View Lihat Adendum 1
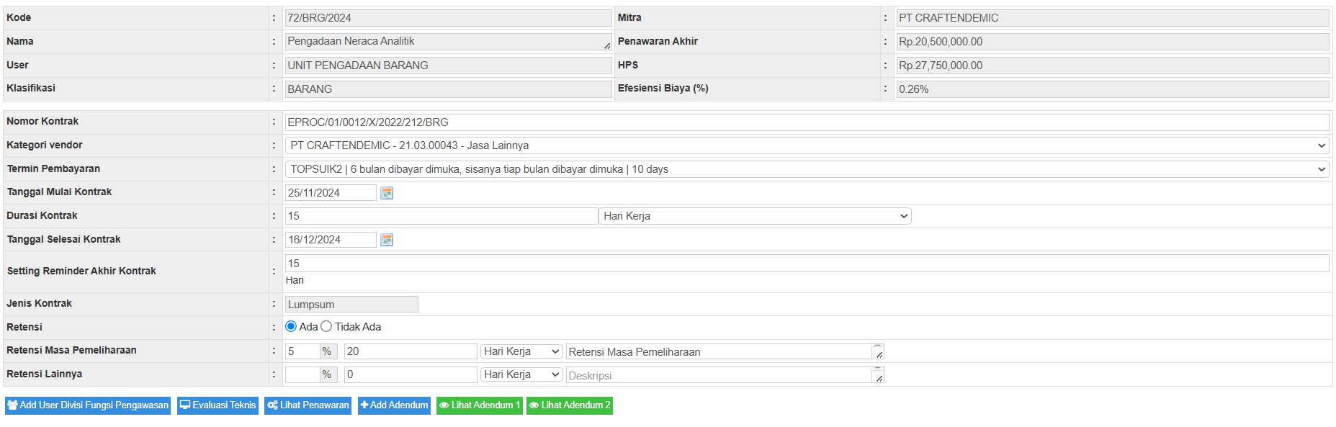The width and height of the screenshot is (1336, 427). click(479, 405)
